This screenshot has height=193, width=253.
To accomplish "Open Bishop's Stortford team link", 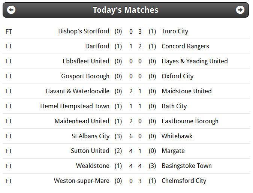I will pyautogui.click(x=84, y=31).
